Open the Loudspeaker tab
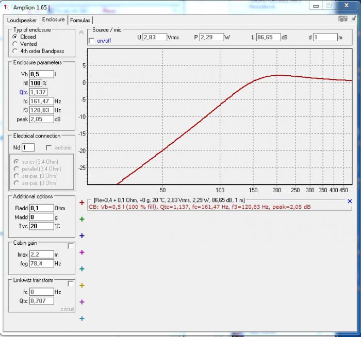361x337 pixels. point(22,20)
